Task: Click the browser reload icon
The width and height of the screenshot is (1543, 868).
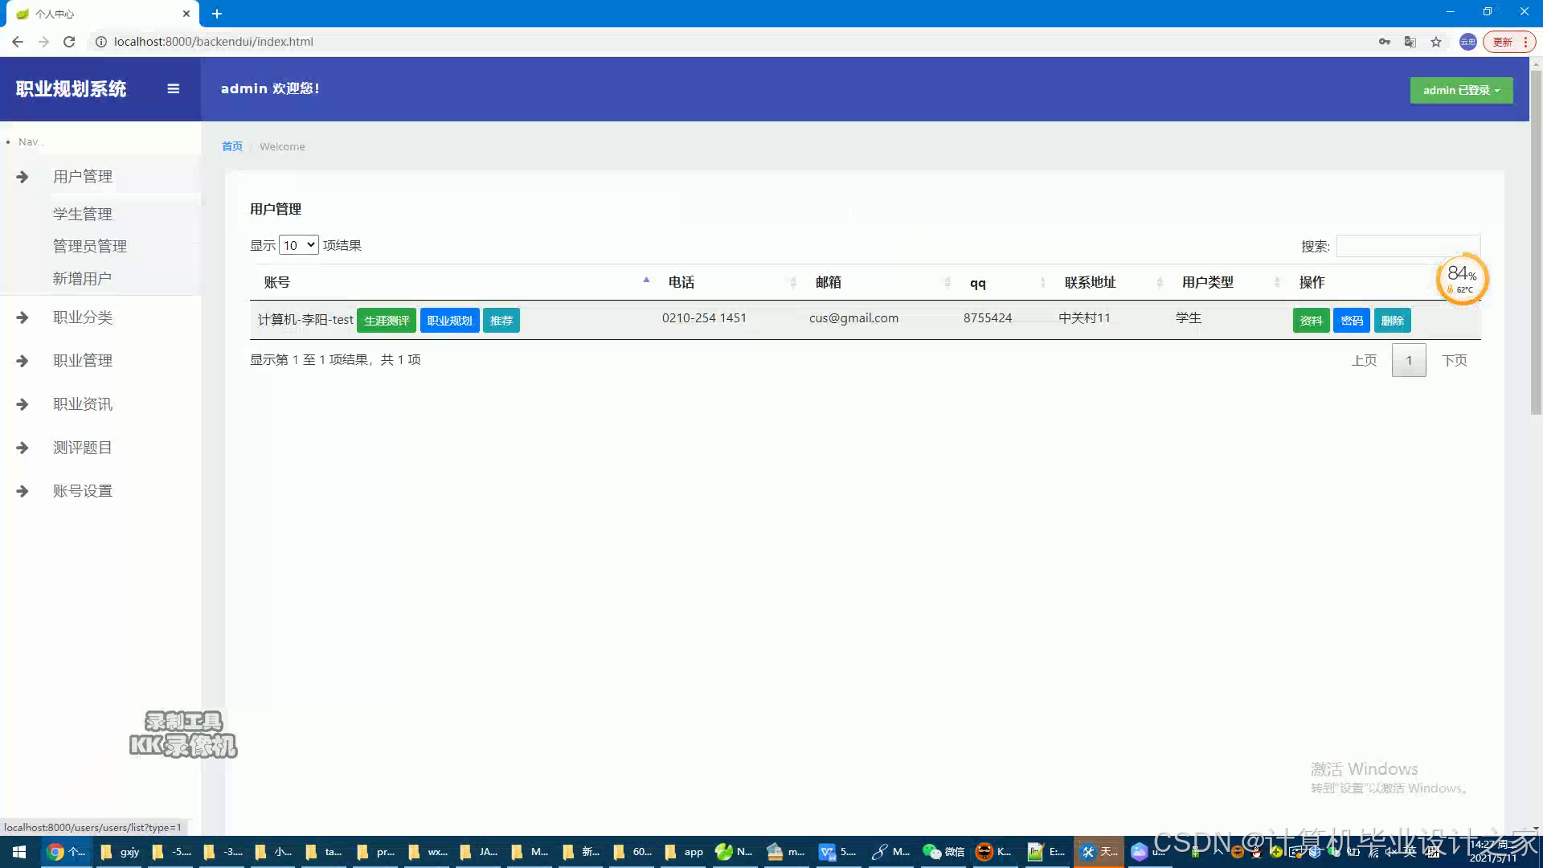Action: point(69,42)
